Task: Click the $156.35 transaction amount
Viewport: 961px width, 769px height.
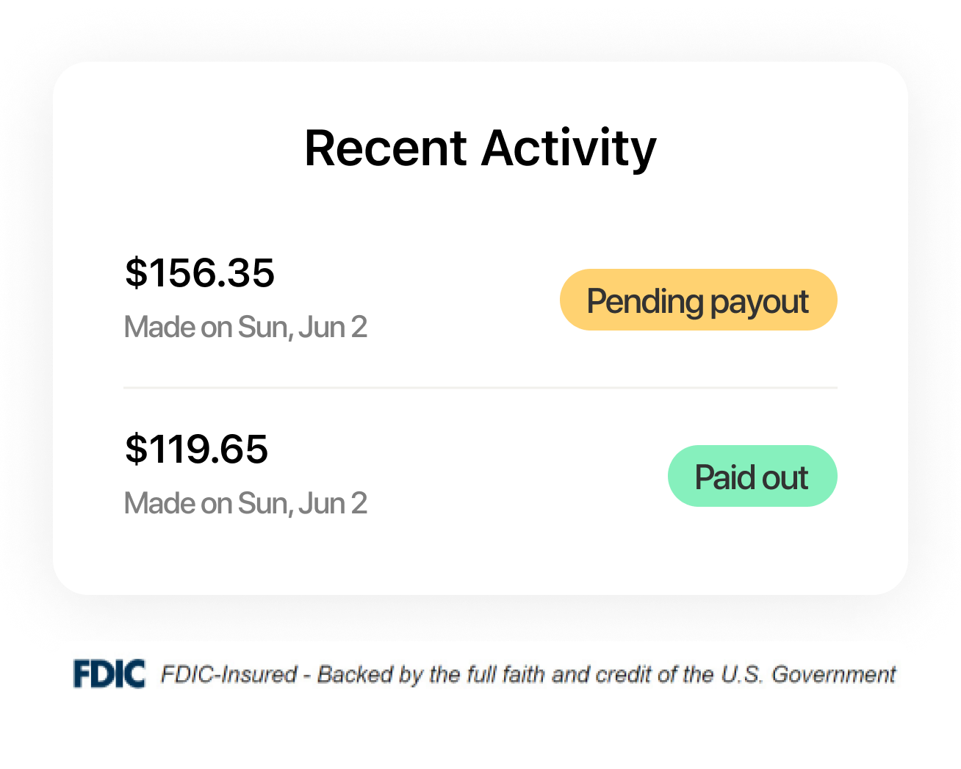Action: click(200, 272)
